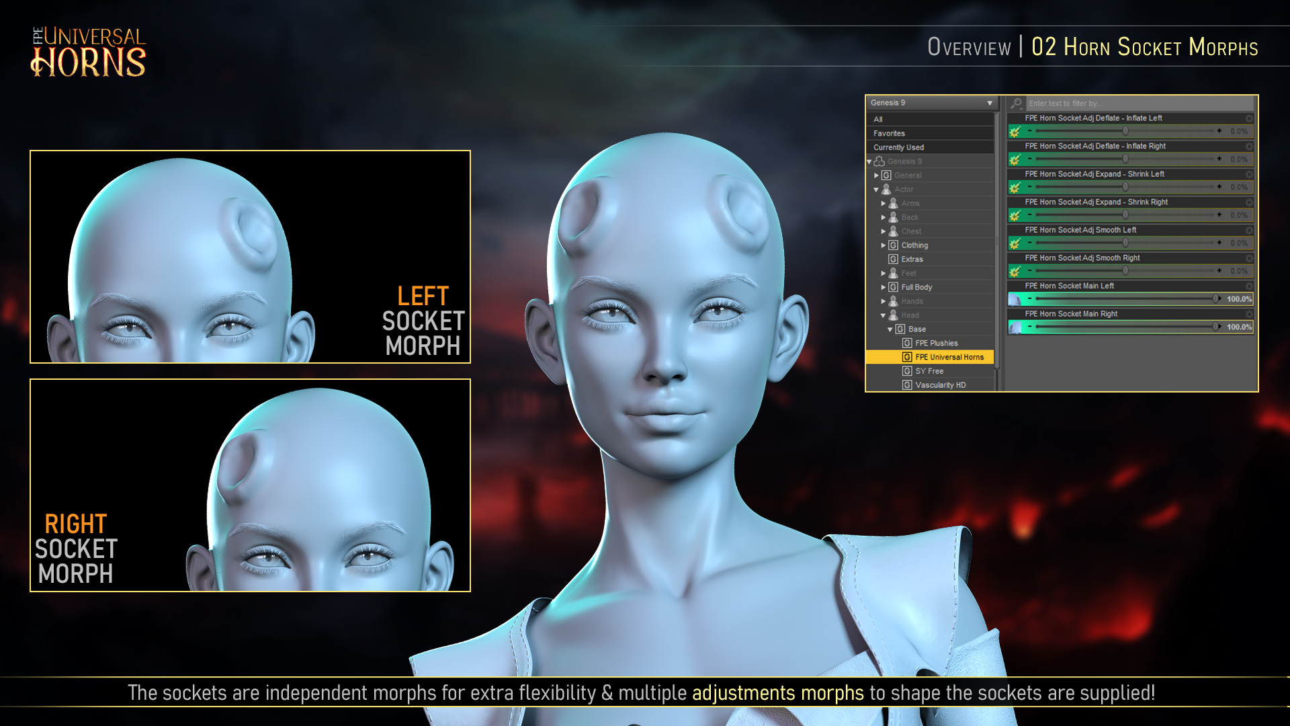Click the thumbnail icon on FPE Horn Socket Main Right

pos(1016,326)
